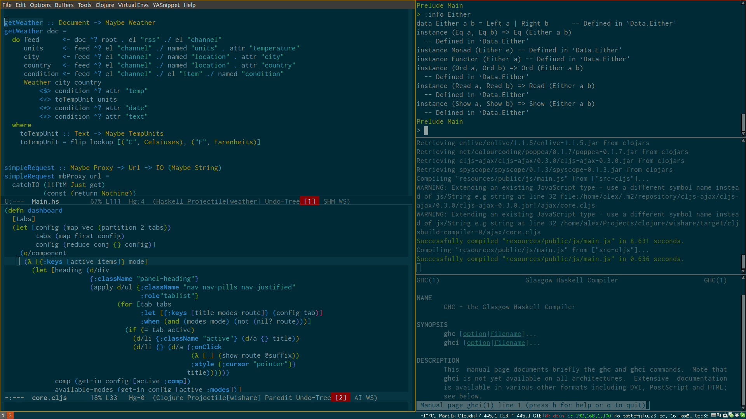
Task: Switch to workspace 1 in the bar
Action: point(3,416)
